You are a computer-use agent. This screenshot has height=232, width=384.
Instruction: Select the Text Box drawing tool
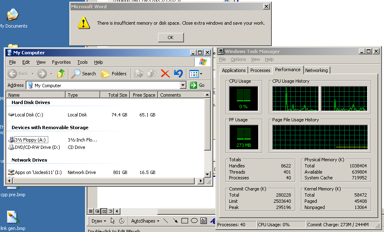(203, 221)
